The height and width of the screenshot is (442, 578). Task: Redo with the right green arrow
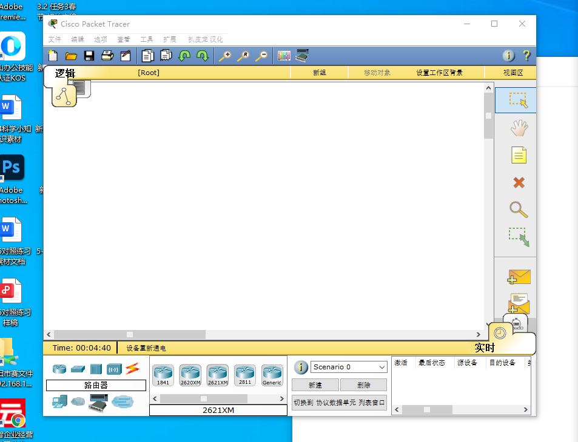click(x=203, y=56)
